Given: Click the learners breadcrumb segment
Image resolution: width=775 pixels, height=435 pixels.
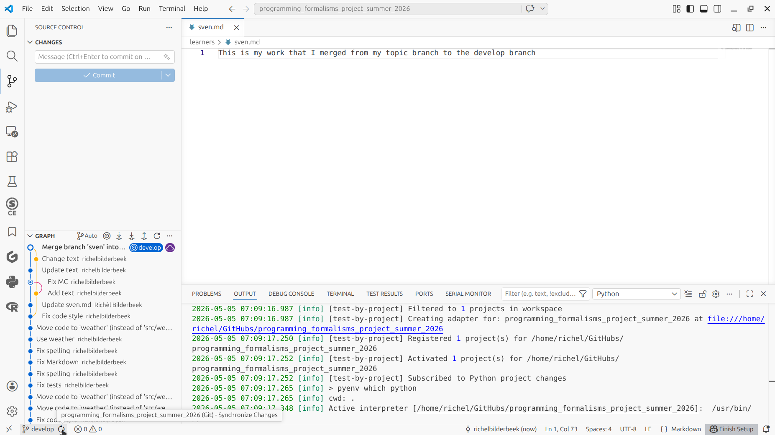Looking at the screenshot, I should tap(202, 42).
